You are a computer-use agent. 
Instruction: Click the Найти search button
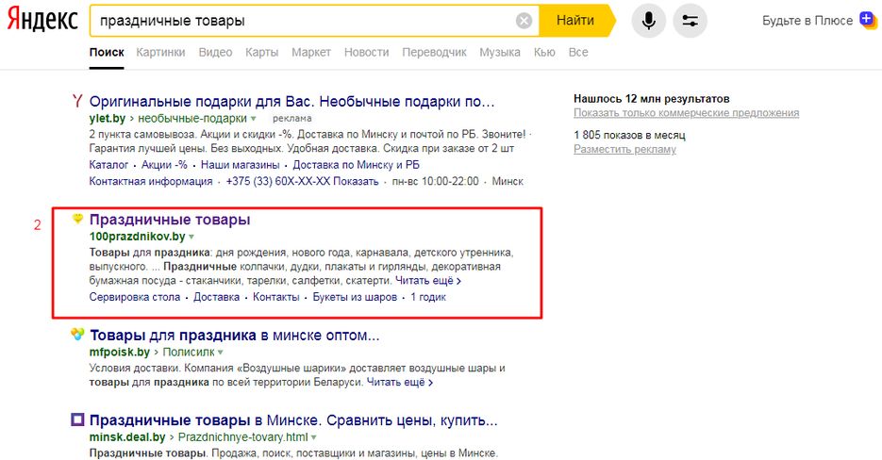pyautogui.click(x=576, y=21)
